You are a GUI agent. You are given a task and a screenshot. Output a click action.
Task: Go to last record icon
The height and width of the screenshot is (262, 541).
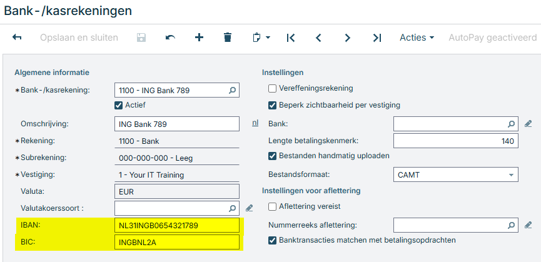click(x=377, y=38)
